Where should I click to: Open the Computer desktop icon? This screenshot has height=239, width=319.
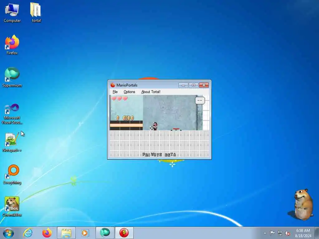[12, 12]
